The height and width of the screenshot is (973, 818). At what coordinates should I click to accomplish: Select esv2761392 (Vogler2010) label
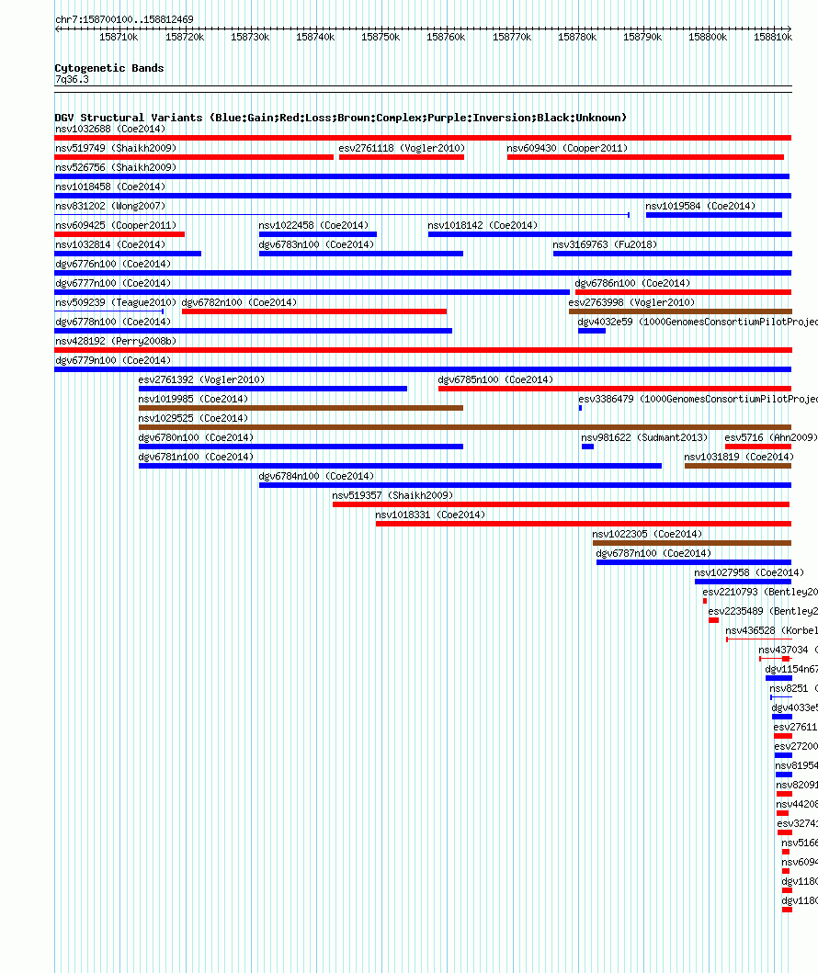(201, 379)
